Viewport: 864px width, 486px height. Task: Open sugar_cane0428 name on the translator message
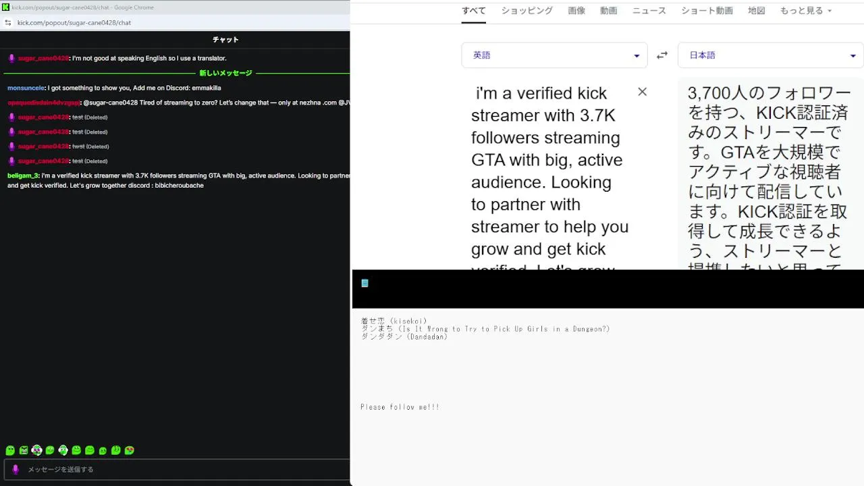[43, 58]
